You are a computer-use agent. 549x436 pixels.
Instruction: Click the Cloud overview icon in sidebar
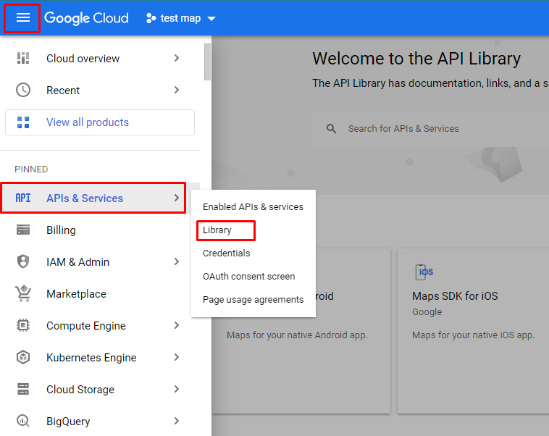pos(23,59)
